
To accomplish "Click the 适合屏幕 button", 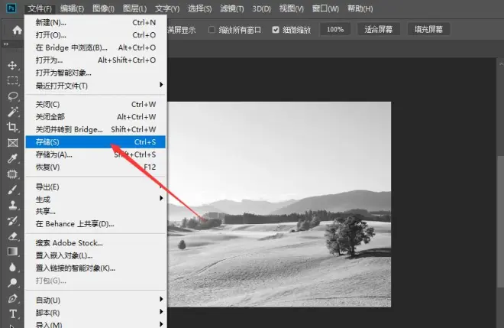I will pos(380,29).
